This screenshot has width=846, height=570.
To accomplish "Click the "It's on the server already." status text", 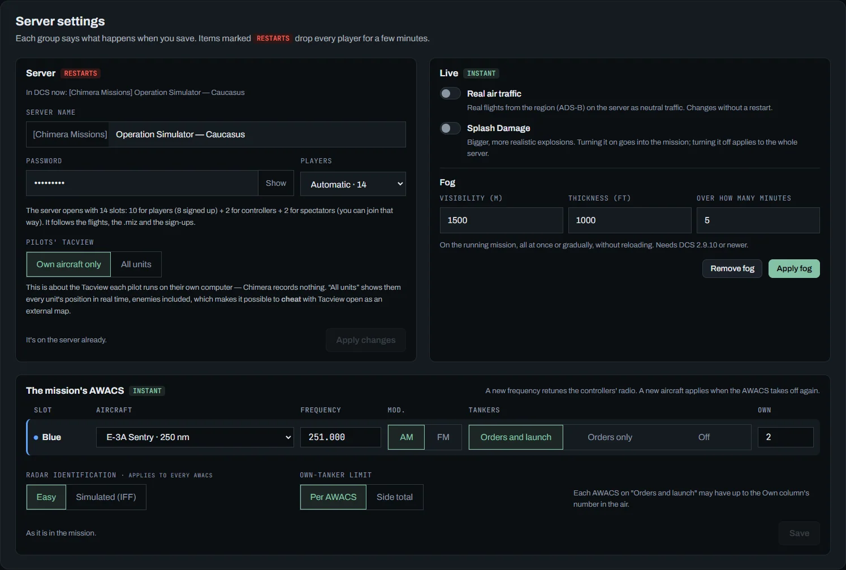I will (x=66, y=340).
